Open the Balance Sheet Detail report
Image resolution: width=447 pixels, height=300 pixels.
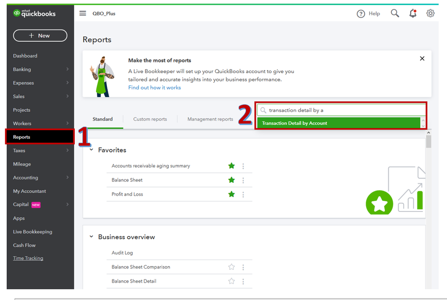[134, 281]
